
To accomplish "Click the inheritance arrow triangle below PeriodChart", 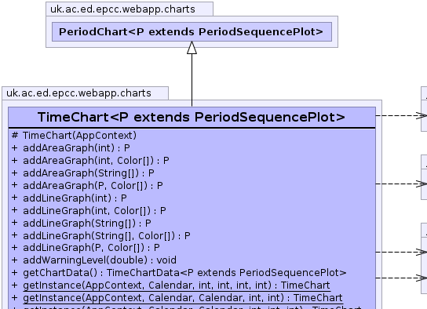I will [x=192, y=48].
